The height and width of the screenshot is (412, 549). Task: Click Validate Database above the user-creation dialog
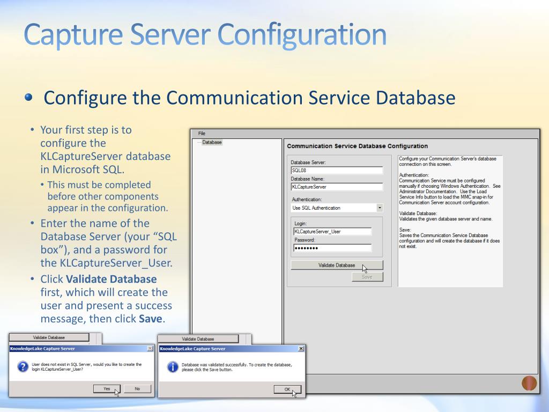49,337
